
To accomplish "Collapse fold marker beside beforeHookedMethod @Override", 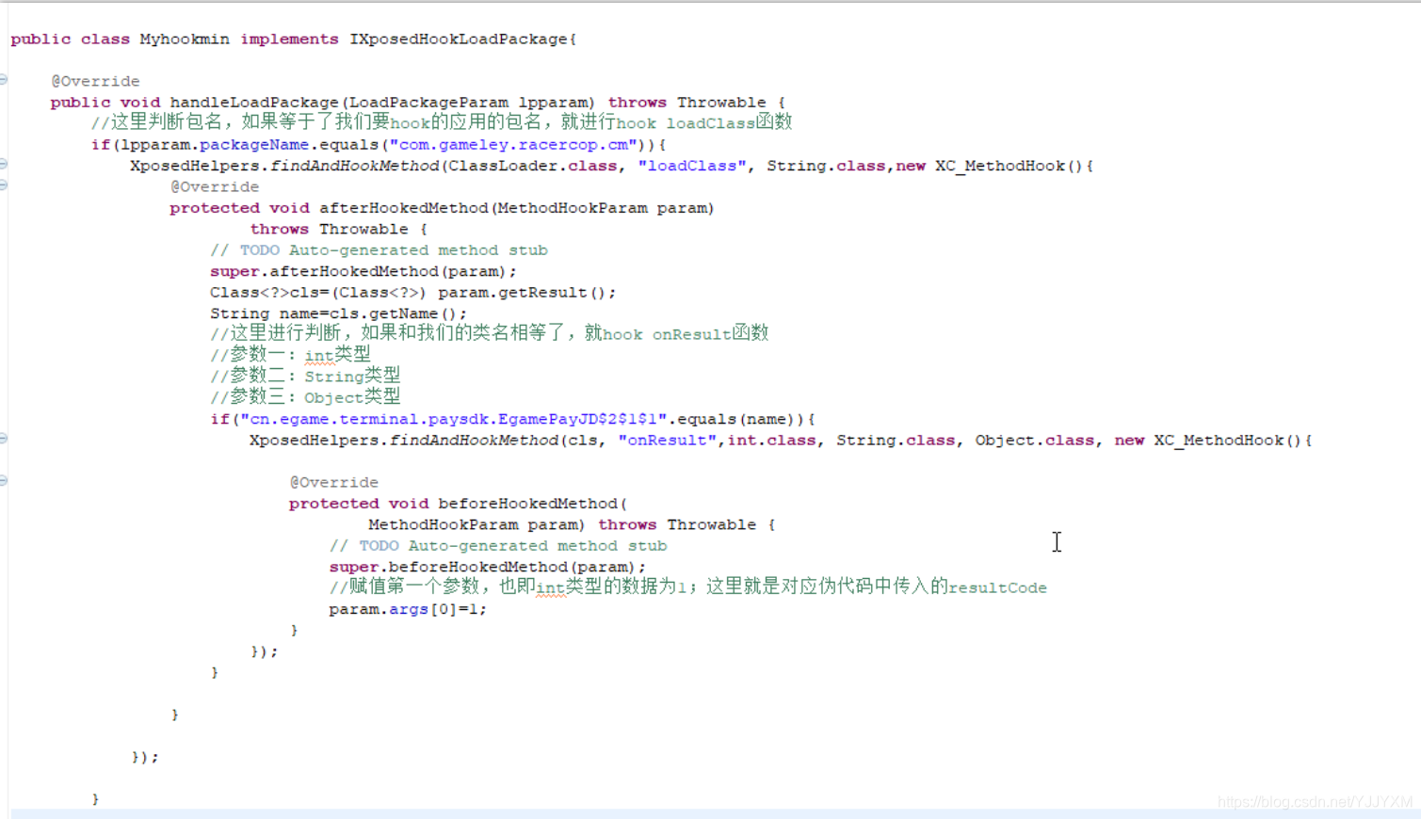I will (4, 481).
